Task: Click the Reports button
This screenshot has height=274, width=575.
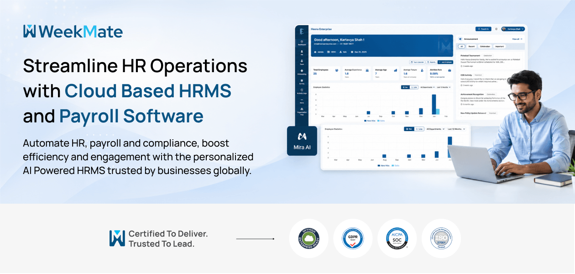Action: click(431, 62)
